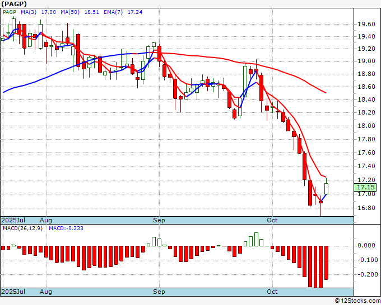This screenshot has height=305, width=381.
Task: Select the PAGP legend label
Action: pos(10,12)
